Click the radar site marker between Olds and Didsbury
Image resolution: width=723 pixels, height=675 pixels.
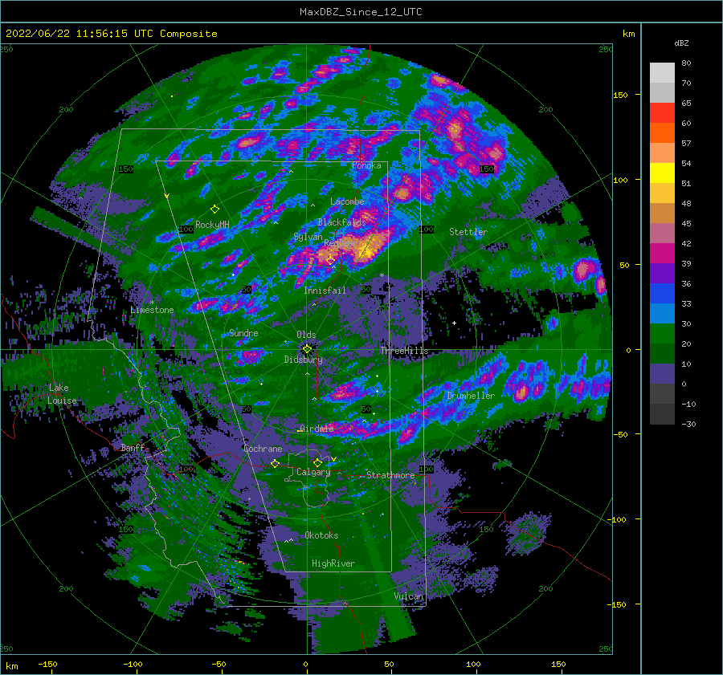pyautogui.click(x=307, y=349)
